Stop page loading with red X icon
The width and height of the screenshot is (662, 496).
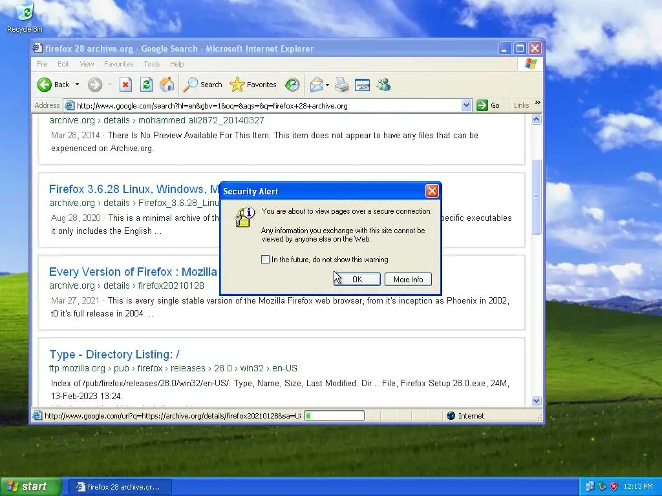coord(125,85)
